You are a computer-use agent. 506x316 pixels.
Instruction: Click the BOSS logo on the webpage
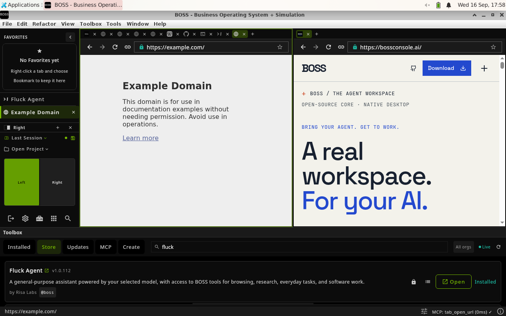(x=314, y=68)
